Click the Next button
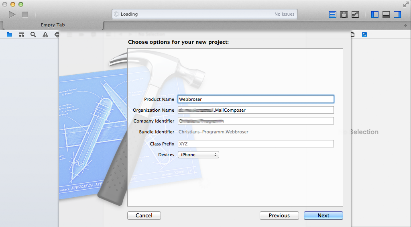Image resolution: width=411 pixels, height=227 pixels. (324, 215)
